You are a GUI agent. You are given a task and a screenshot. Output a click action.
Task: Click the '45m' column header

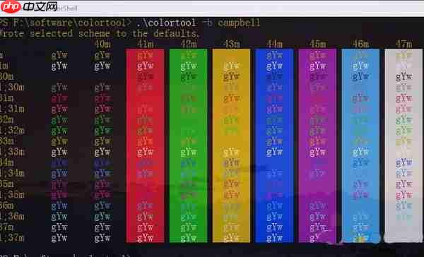pyautogui.click(x=318, y=44)
